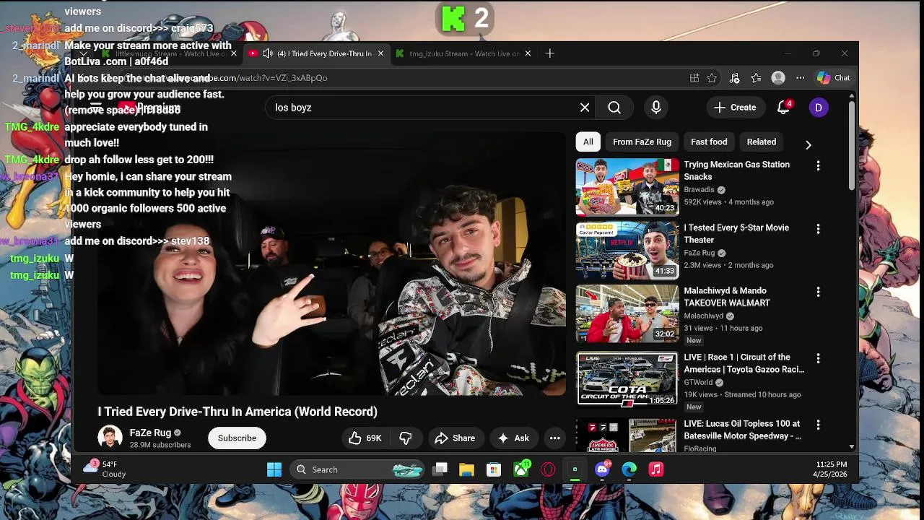Open the taskbar clock showing 11:25 PM

[832, 469]
